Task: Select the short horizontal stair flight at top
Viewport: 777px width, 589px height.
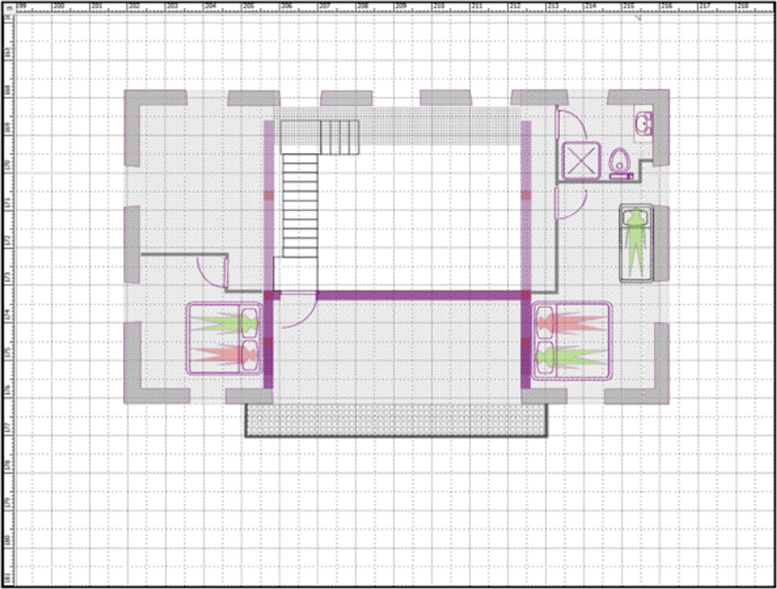Action: tap(340, 137)
